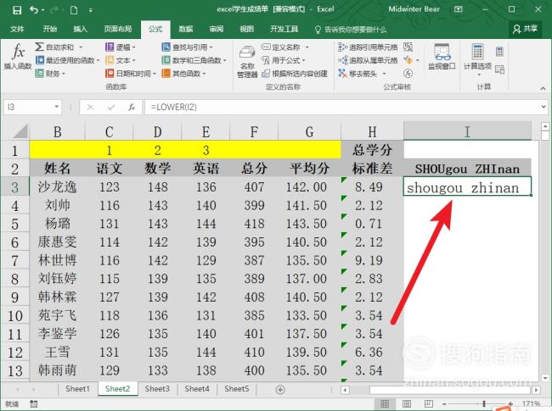Screen dimensions: 552x411
Task: Open the 逻辑 functions dropdown
Action: [121, 47]
